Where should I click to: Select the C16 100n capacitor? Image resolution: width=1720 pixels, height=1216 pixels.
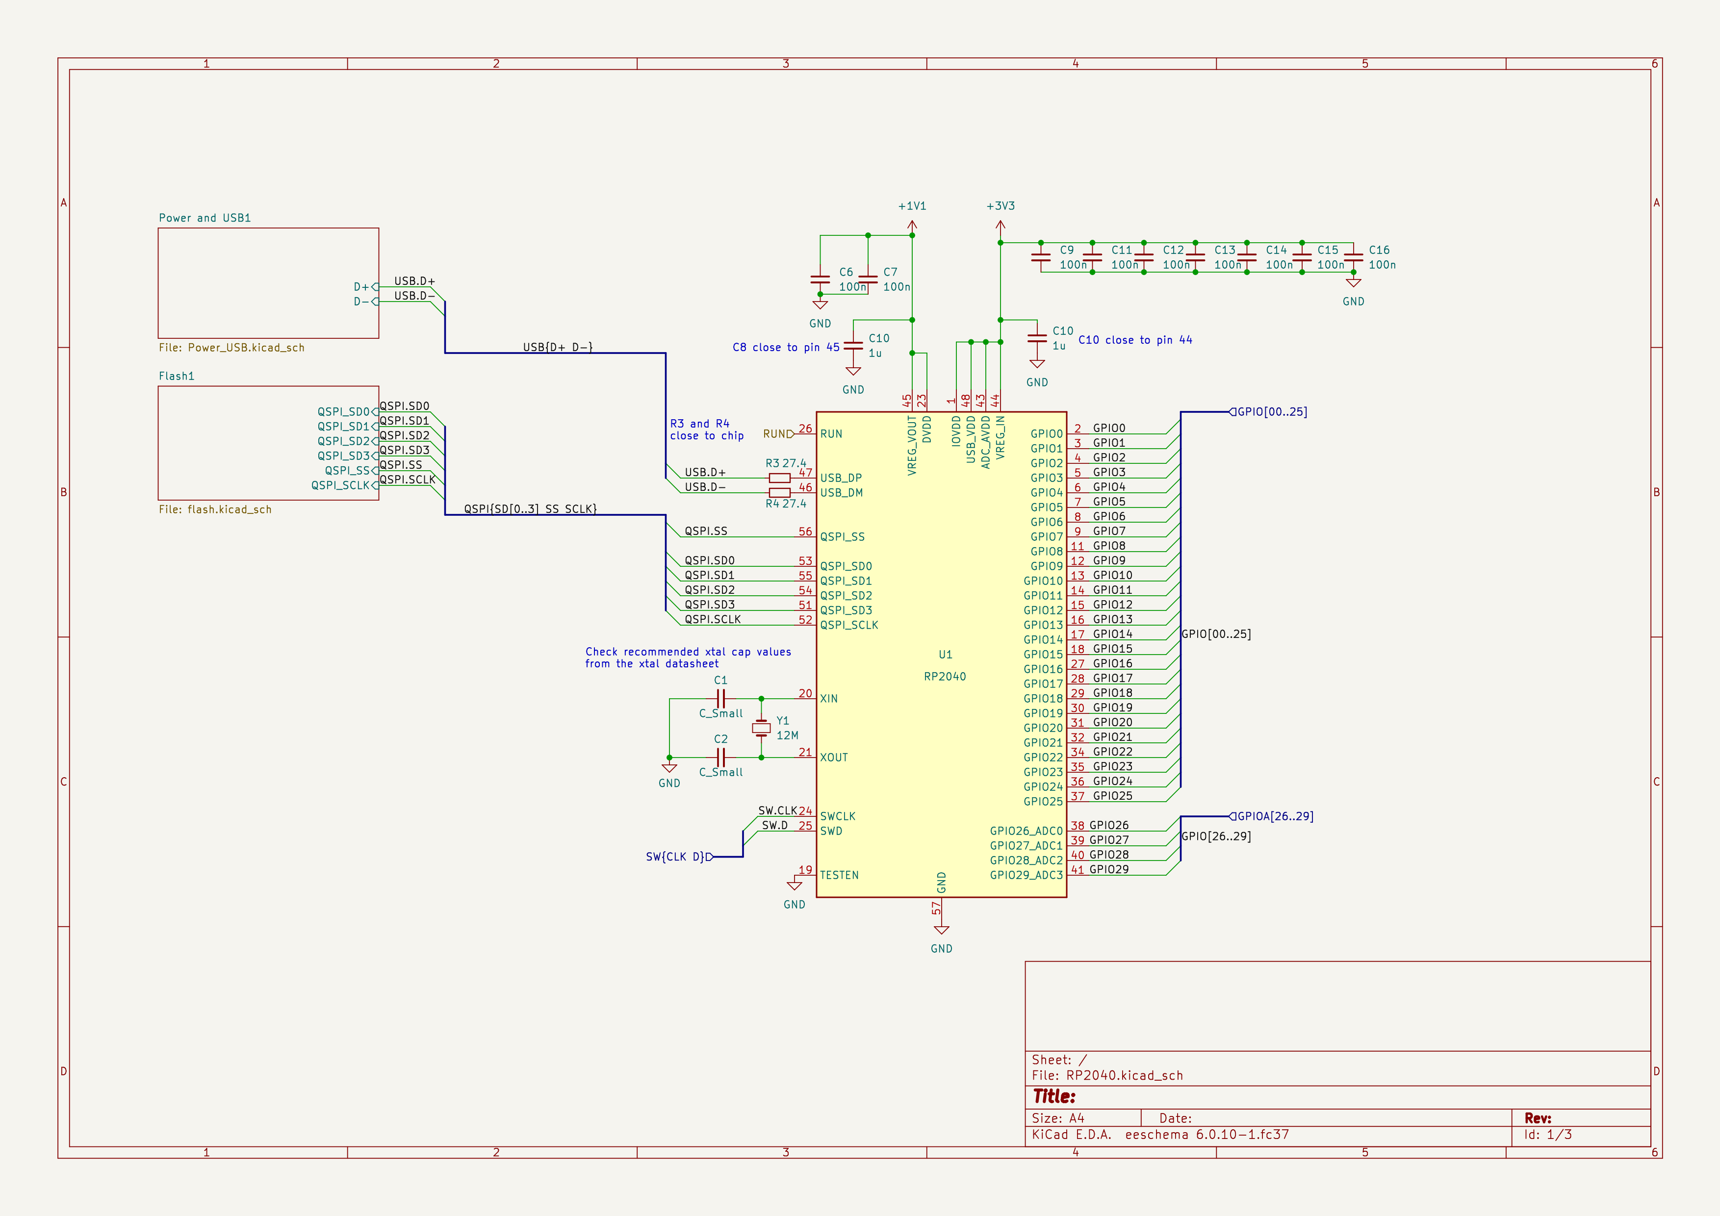[x=1353, y=257]
